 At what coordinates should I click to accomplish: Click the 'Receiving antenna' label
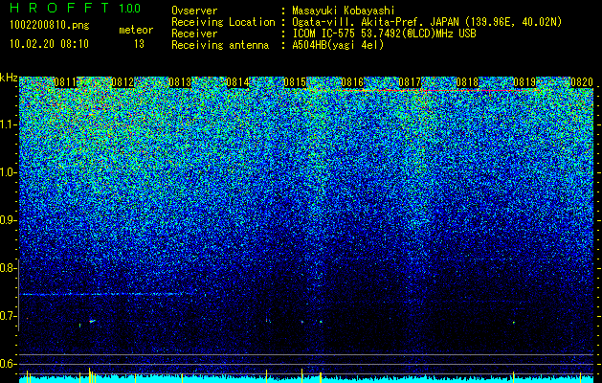pyautogui.click(x=220, y=45)
